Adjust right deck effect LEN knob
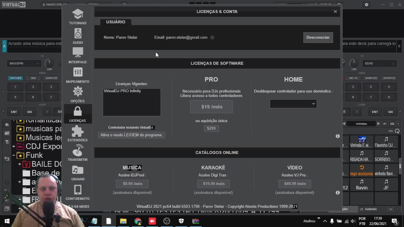Image resolution: width=404 pixels, height=227 pixels. click(x=354, y=63)
